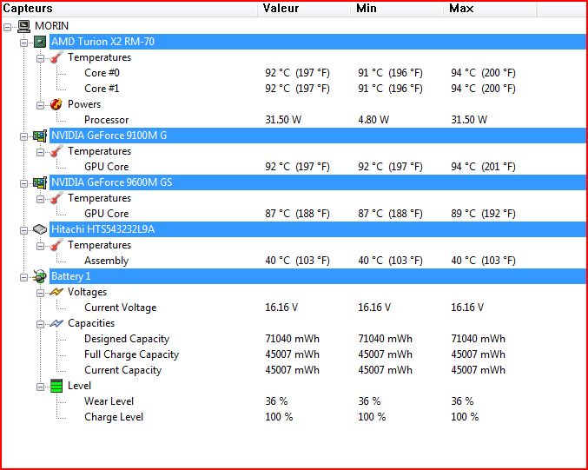Viewport: 588px width, 470px height.
Task: Collapse Temperatures under GeForce 9100M G
Action: pyautogui.click(x=40, y=152)
